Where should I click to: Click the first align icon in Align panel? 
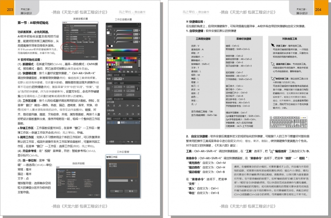click(108, 105)
